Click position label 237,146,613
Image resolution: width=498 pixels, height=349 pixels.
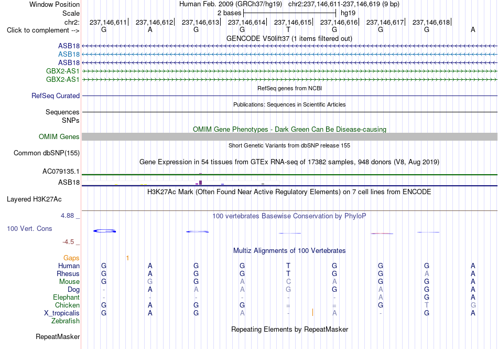pyautogui.click(x=200, y=22)
